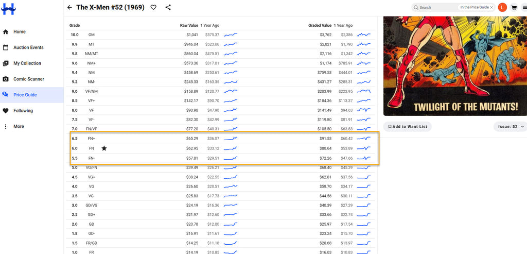Select the 1.8 GD- grade label
The height and width of the screenshot is (254, 527).
tap(92, 233)
